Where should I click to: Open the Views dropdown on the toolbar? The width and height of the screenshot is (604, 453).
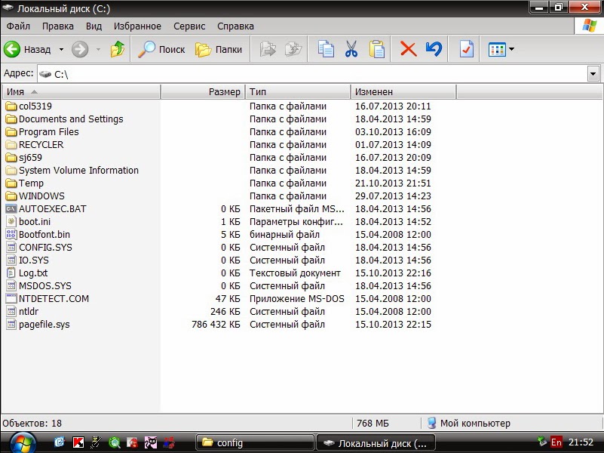coord(501,49)
